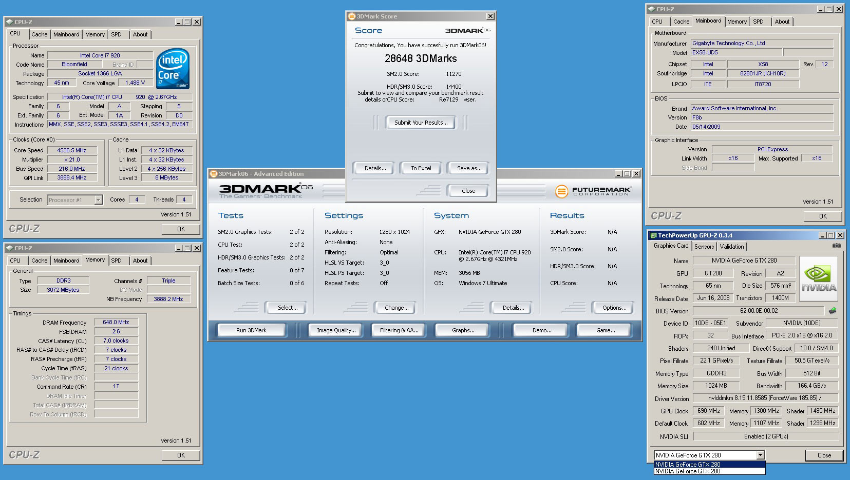Click DRAM Frequency value 648.0 MHz
The image size is (850, 480).
point(116,323)
